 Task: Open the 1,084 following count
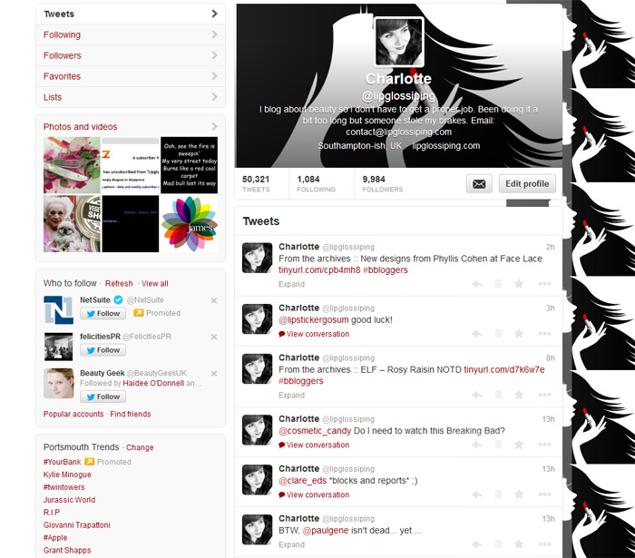tap(317, 184)
